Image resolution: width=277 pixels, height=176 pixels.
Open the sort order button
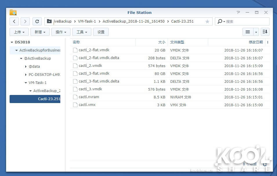pyautogui.click(x=265, y=32)
